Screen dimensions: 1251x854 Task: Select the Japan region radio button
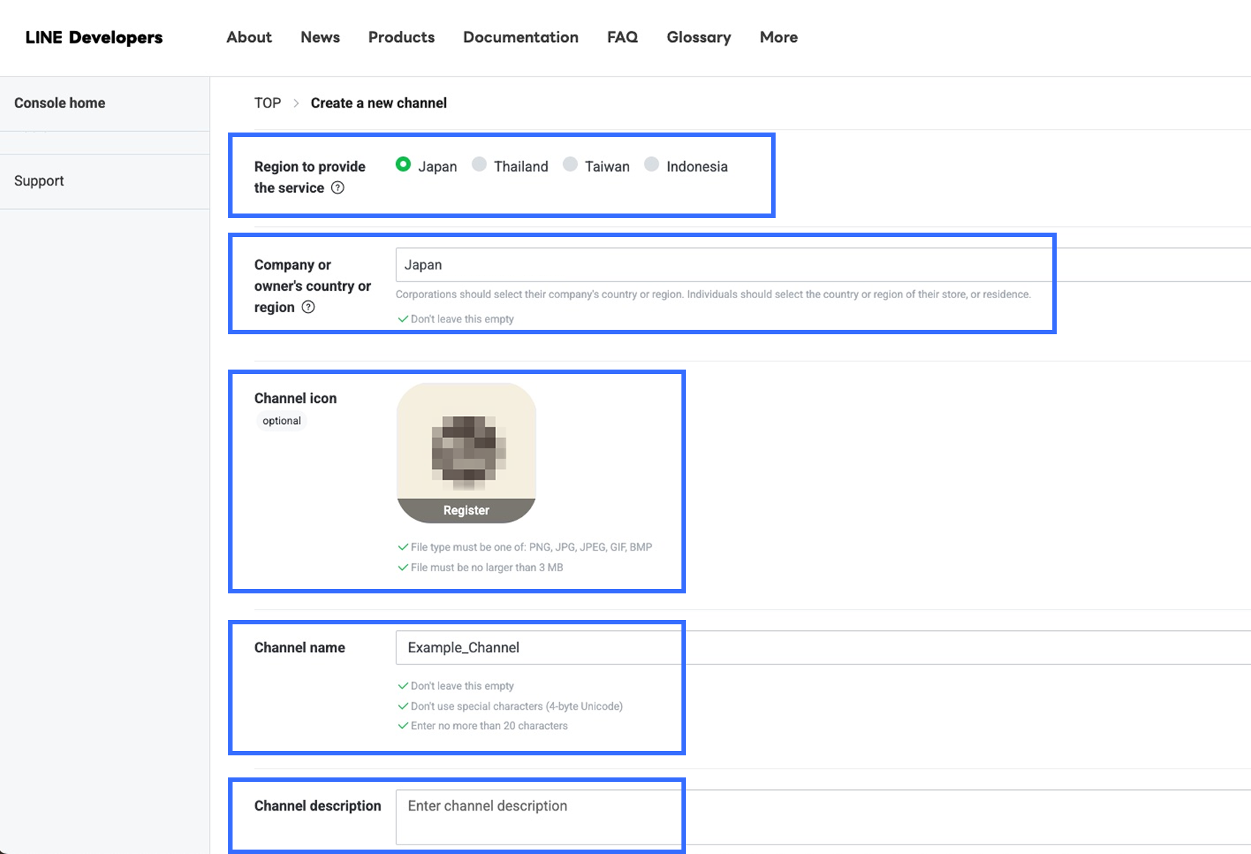pyautogui.click(x=403, y=165)
